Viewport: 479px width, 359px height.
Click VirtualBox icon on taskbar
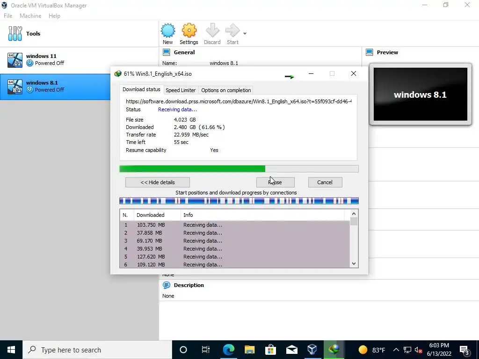(312, 350)
